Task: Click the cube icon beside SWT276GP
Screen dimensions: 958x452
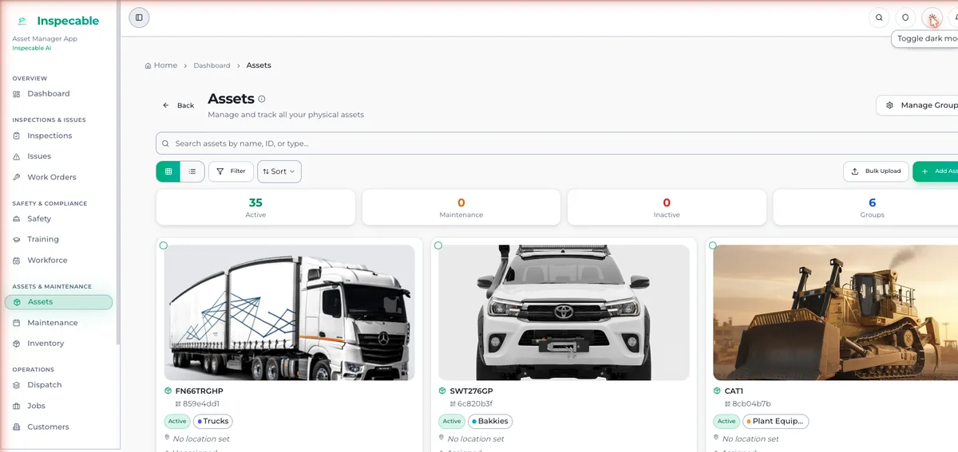Action: click(442, 391)
